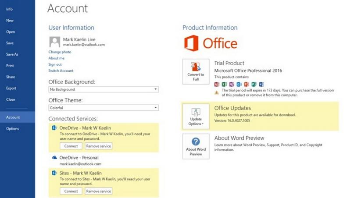Click the Office logo
The height and width of the screenshot is (198, 347).
click(211, 43)
